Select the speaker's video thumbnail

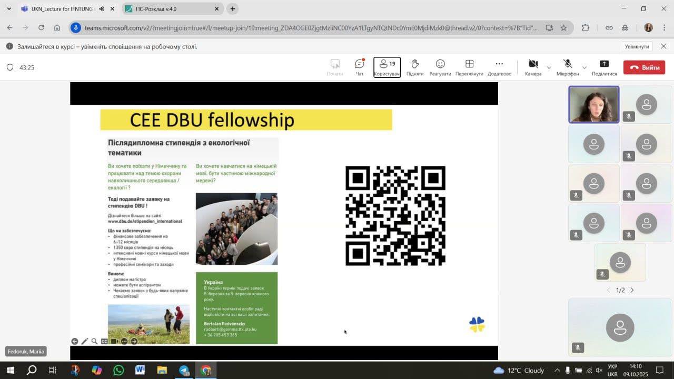click(594, 104)
